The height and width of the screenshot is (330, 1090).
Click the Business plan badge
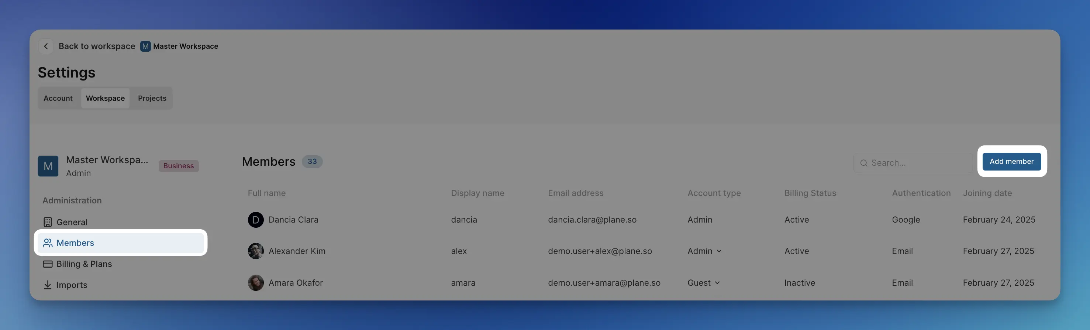(x=178, y=166)
